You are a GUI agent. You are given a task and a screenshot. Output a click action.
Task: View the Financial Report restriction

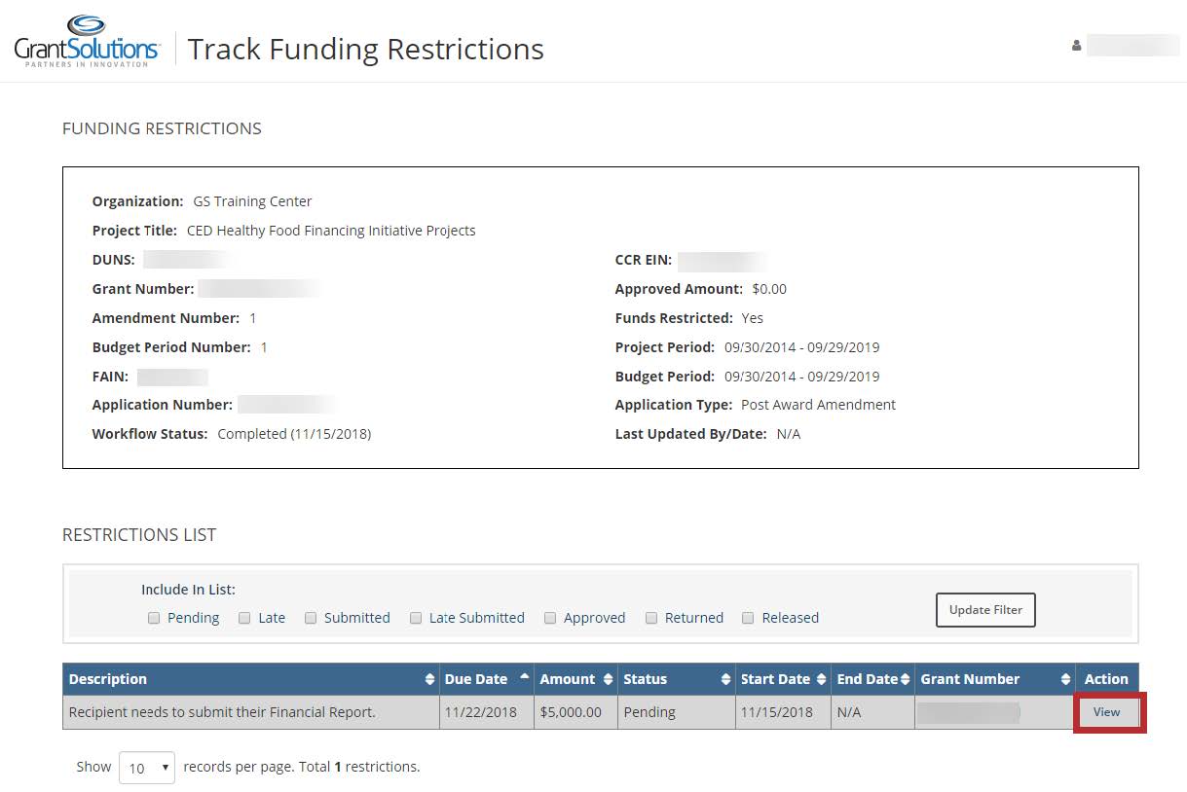(x=1106, y=712)
